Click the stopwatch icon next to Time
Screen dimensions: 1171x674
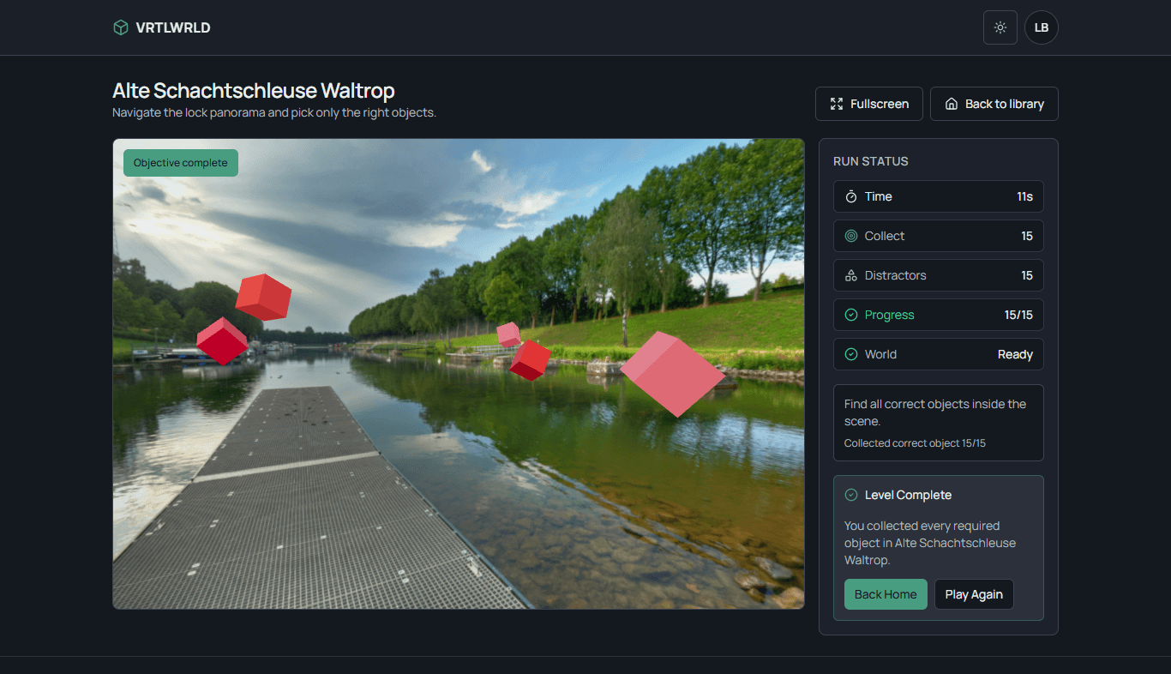pyautogui.click(x=851, y=196)
